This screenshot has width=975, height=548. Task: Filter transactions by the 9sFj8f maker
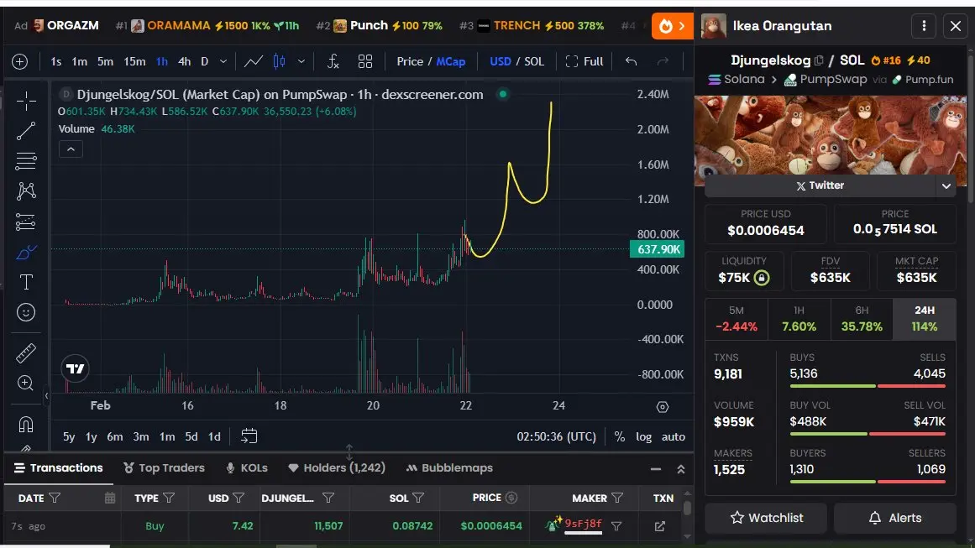pyautogui.click(x=616, y=526)
